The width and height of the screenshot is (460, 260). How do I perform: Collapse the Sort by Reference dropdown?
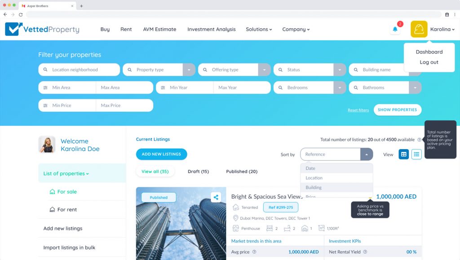click(x=367, y=154)
